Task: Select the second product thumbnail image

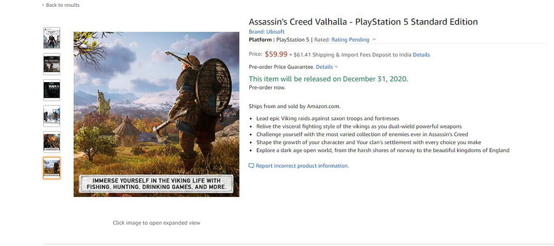Action: tap(52, 64)
